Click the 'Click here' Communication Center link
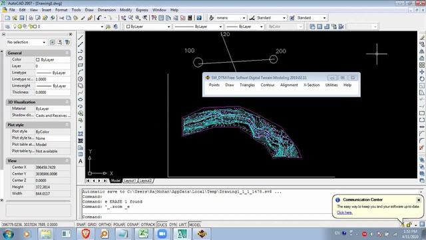This screenshot has width=426, height=240. click(345, 213)
